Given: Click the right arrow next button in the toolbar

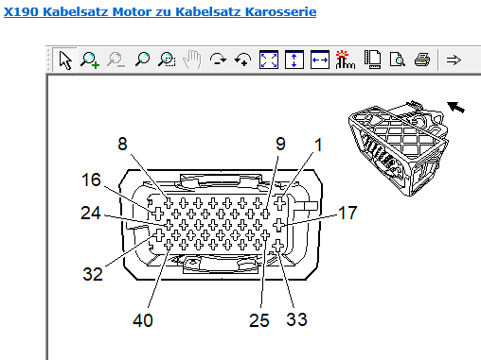Looking at the screenshot, I should coord(454,60).
